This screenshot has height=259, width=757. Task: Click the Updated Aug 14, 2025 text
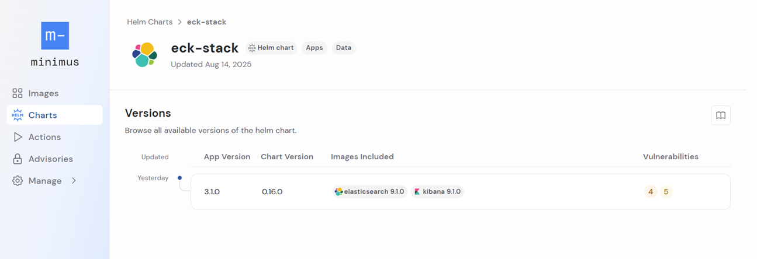tap(211, 65)
